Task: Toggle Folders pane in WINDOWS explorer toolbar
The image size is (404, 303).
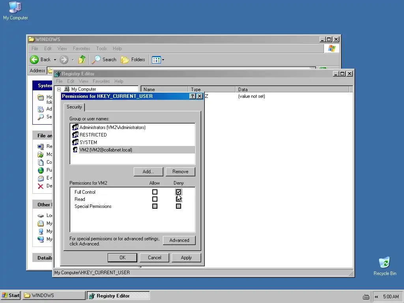Action: click(133, 60)
